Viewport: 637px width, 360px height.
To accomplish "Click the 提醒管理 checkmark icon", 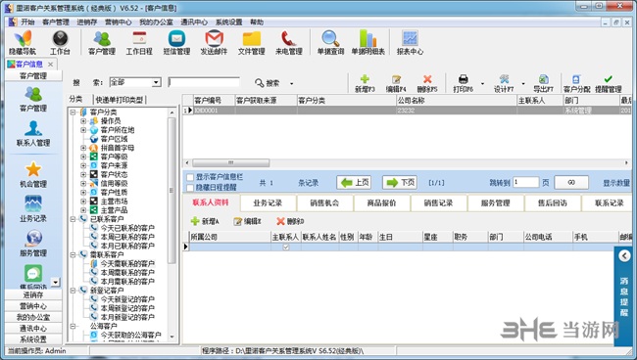I will click(609, 83).
